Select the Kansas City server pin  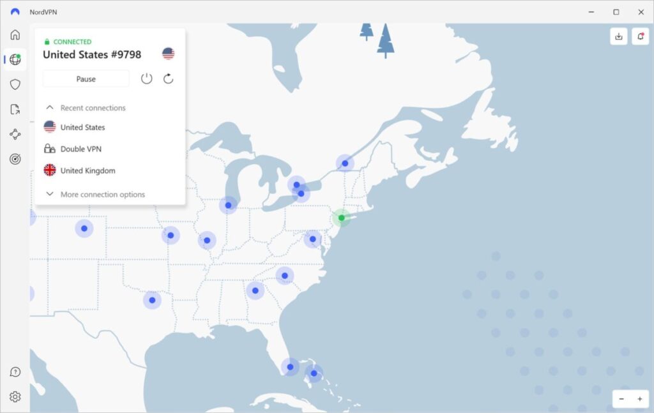tap(171, 235)
